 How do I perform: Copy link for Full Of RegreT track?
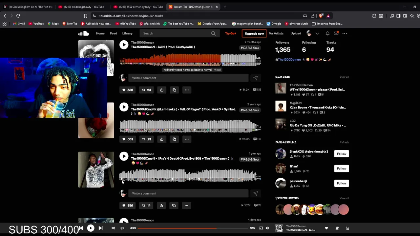pyautogui.click(x=174, y=139)
